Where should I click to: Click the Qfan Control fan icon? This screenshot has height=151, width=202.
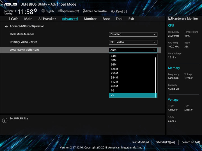pos(85,11)
